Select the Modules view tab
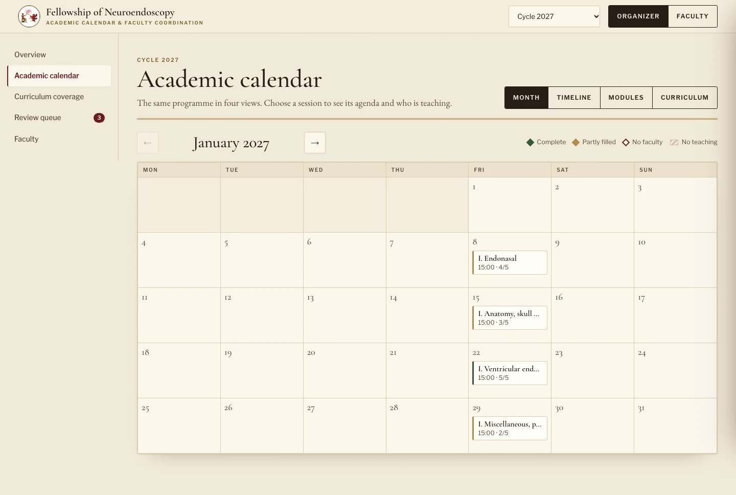736x495 pixels. 626,98
